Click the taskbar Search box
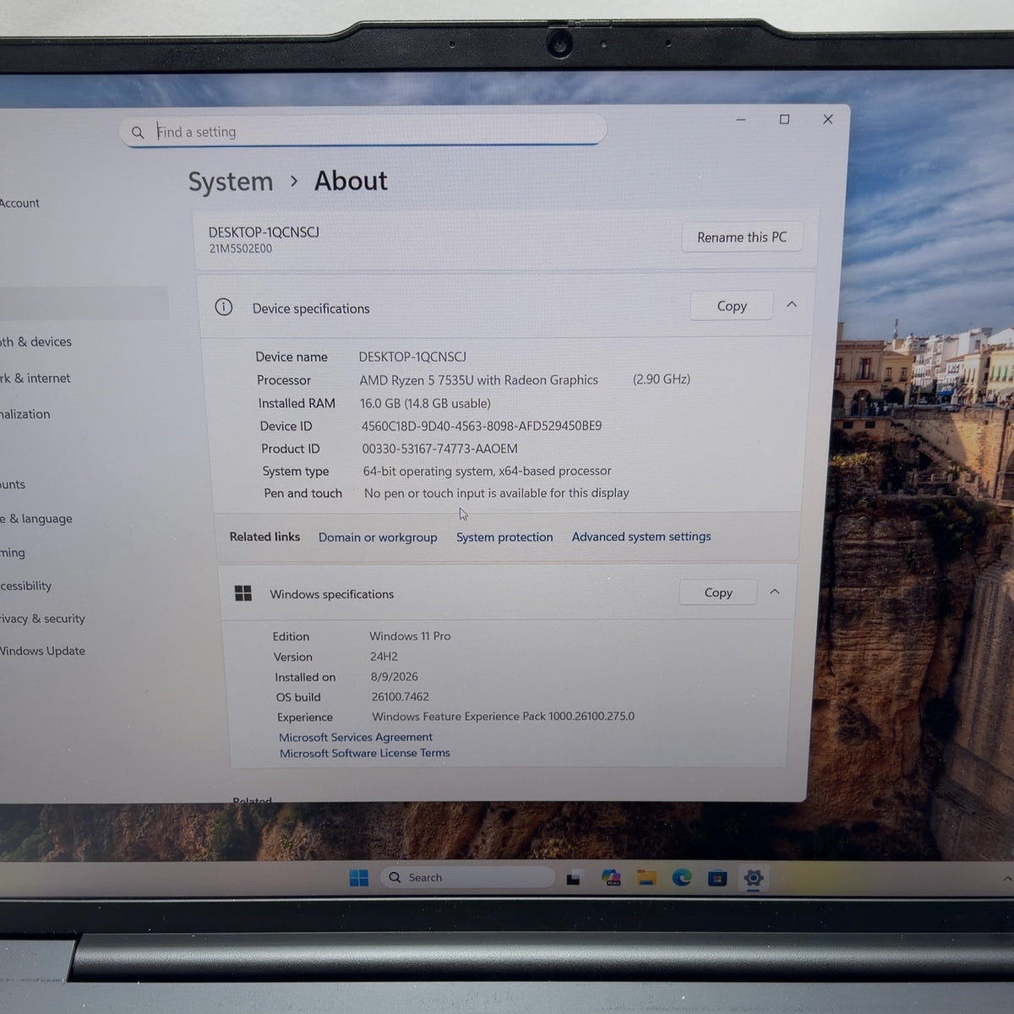 point(467,878)
